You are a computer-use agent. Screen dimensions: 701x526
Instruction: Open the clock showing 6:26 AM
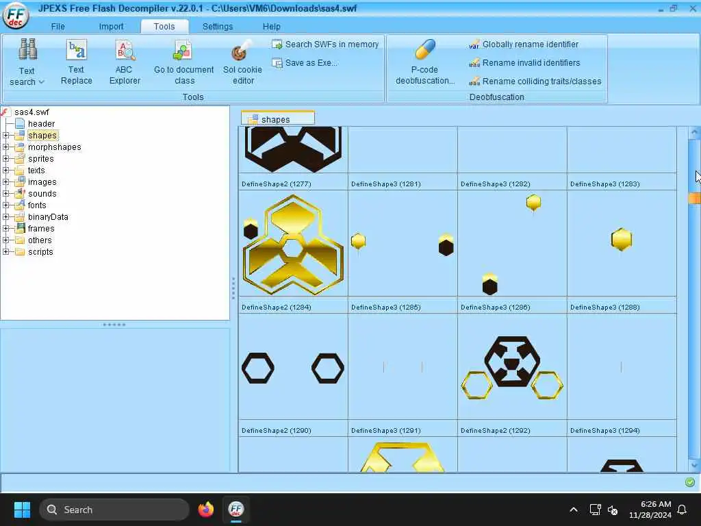coord(650,510)
